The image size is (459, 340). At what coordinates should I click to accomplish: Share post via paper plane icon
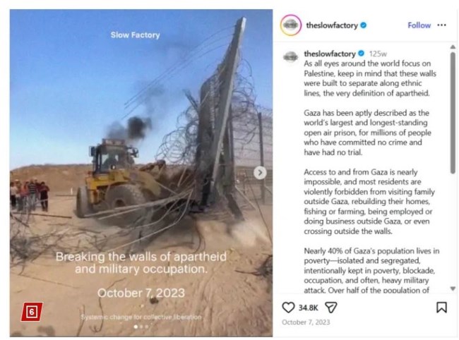click(x=331, y=308)
